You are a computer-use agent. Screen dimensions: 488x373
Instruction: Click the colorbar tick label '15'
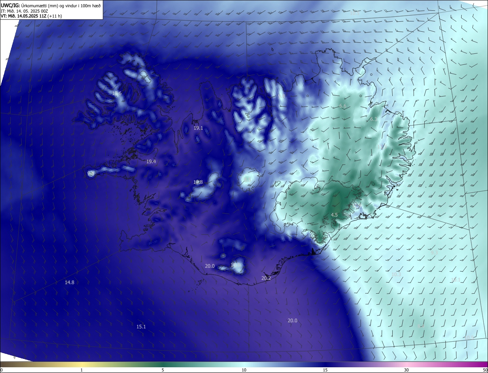(x=325, y=370)
